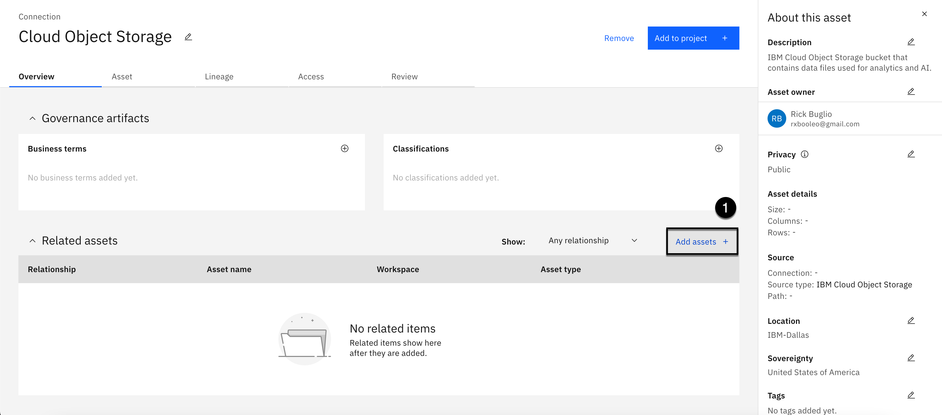Screen dimensions: 942x415
Task: Add a business term with plus icon
Action: point(344,148)
